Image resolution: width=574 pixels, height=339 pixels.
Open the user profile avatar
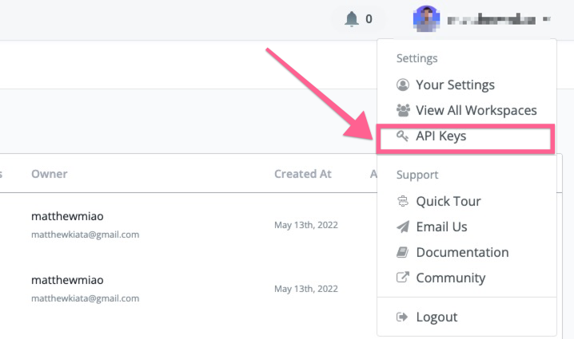click(x=426, y=19)
